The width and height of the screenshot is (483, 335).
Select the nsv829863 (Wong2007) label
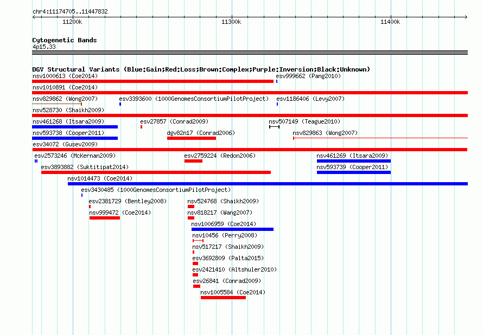tap(325, 133)
